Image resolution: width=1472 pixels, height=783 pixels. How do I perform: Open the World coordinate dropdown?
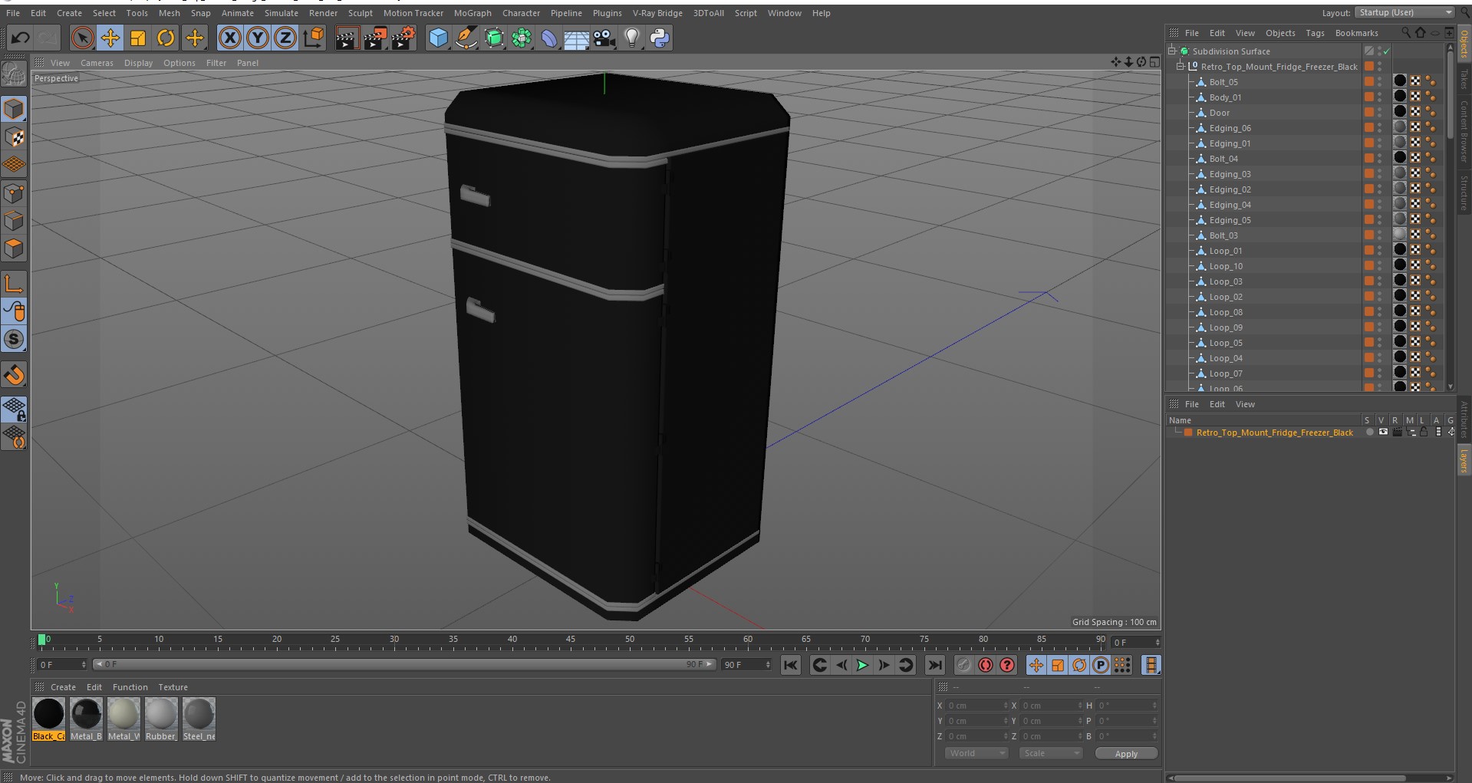coord(976,753)
